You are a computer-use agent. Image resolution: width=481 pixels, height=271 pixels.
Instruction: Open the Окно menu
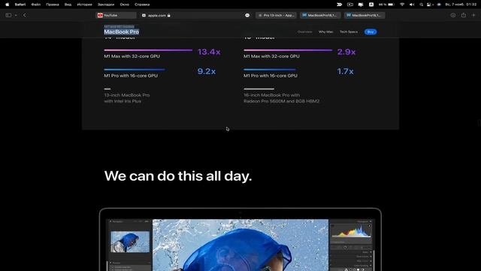125,5
